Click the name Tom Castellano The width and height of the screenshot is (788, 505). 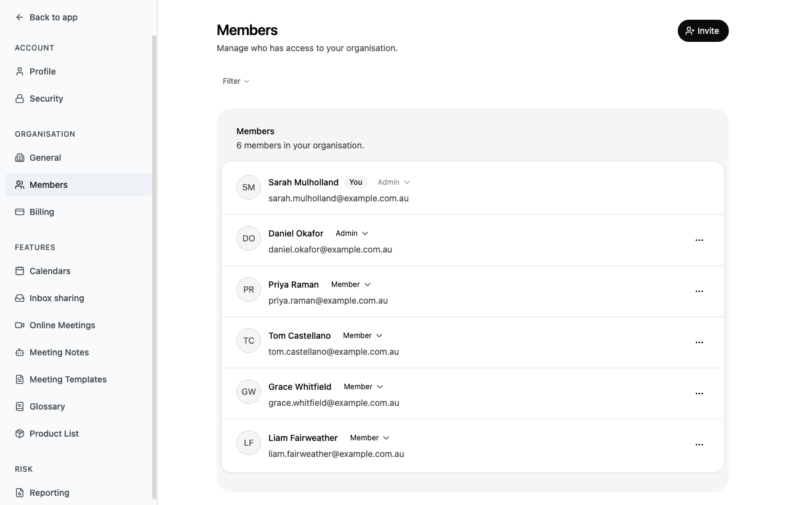click(300, 336)
